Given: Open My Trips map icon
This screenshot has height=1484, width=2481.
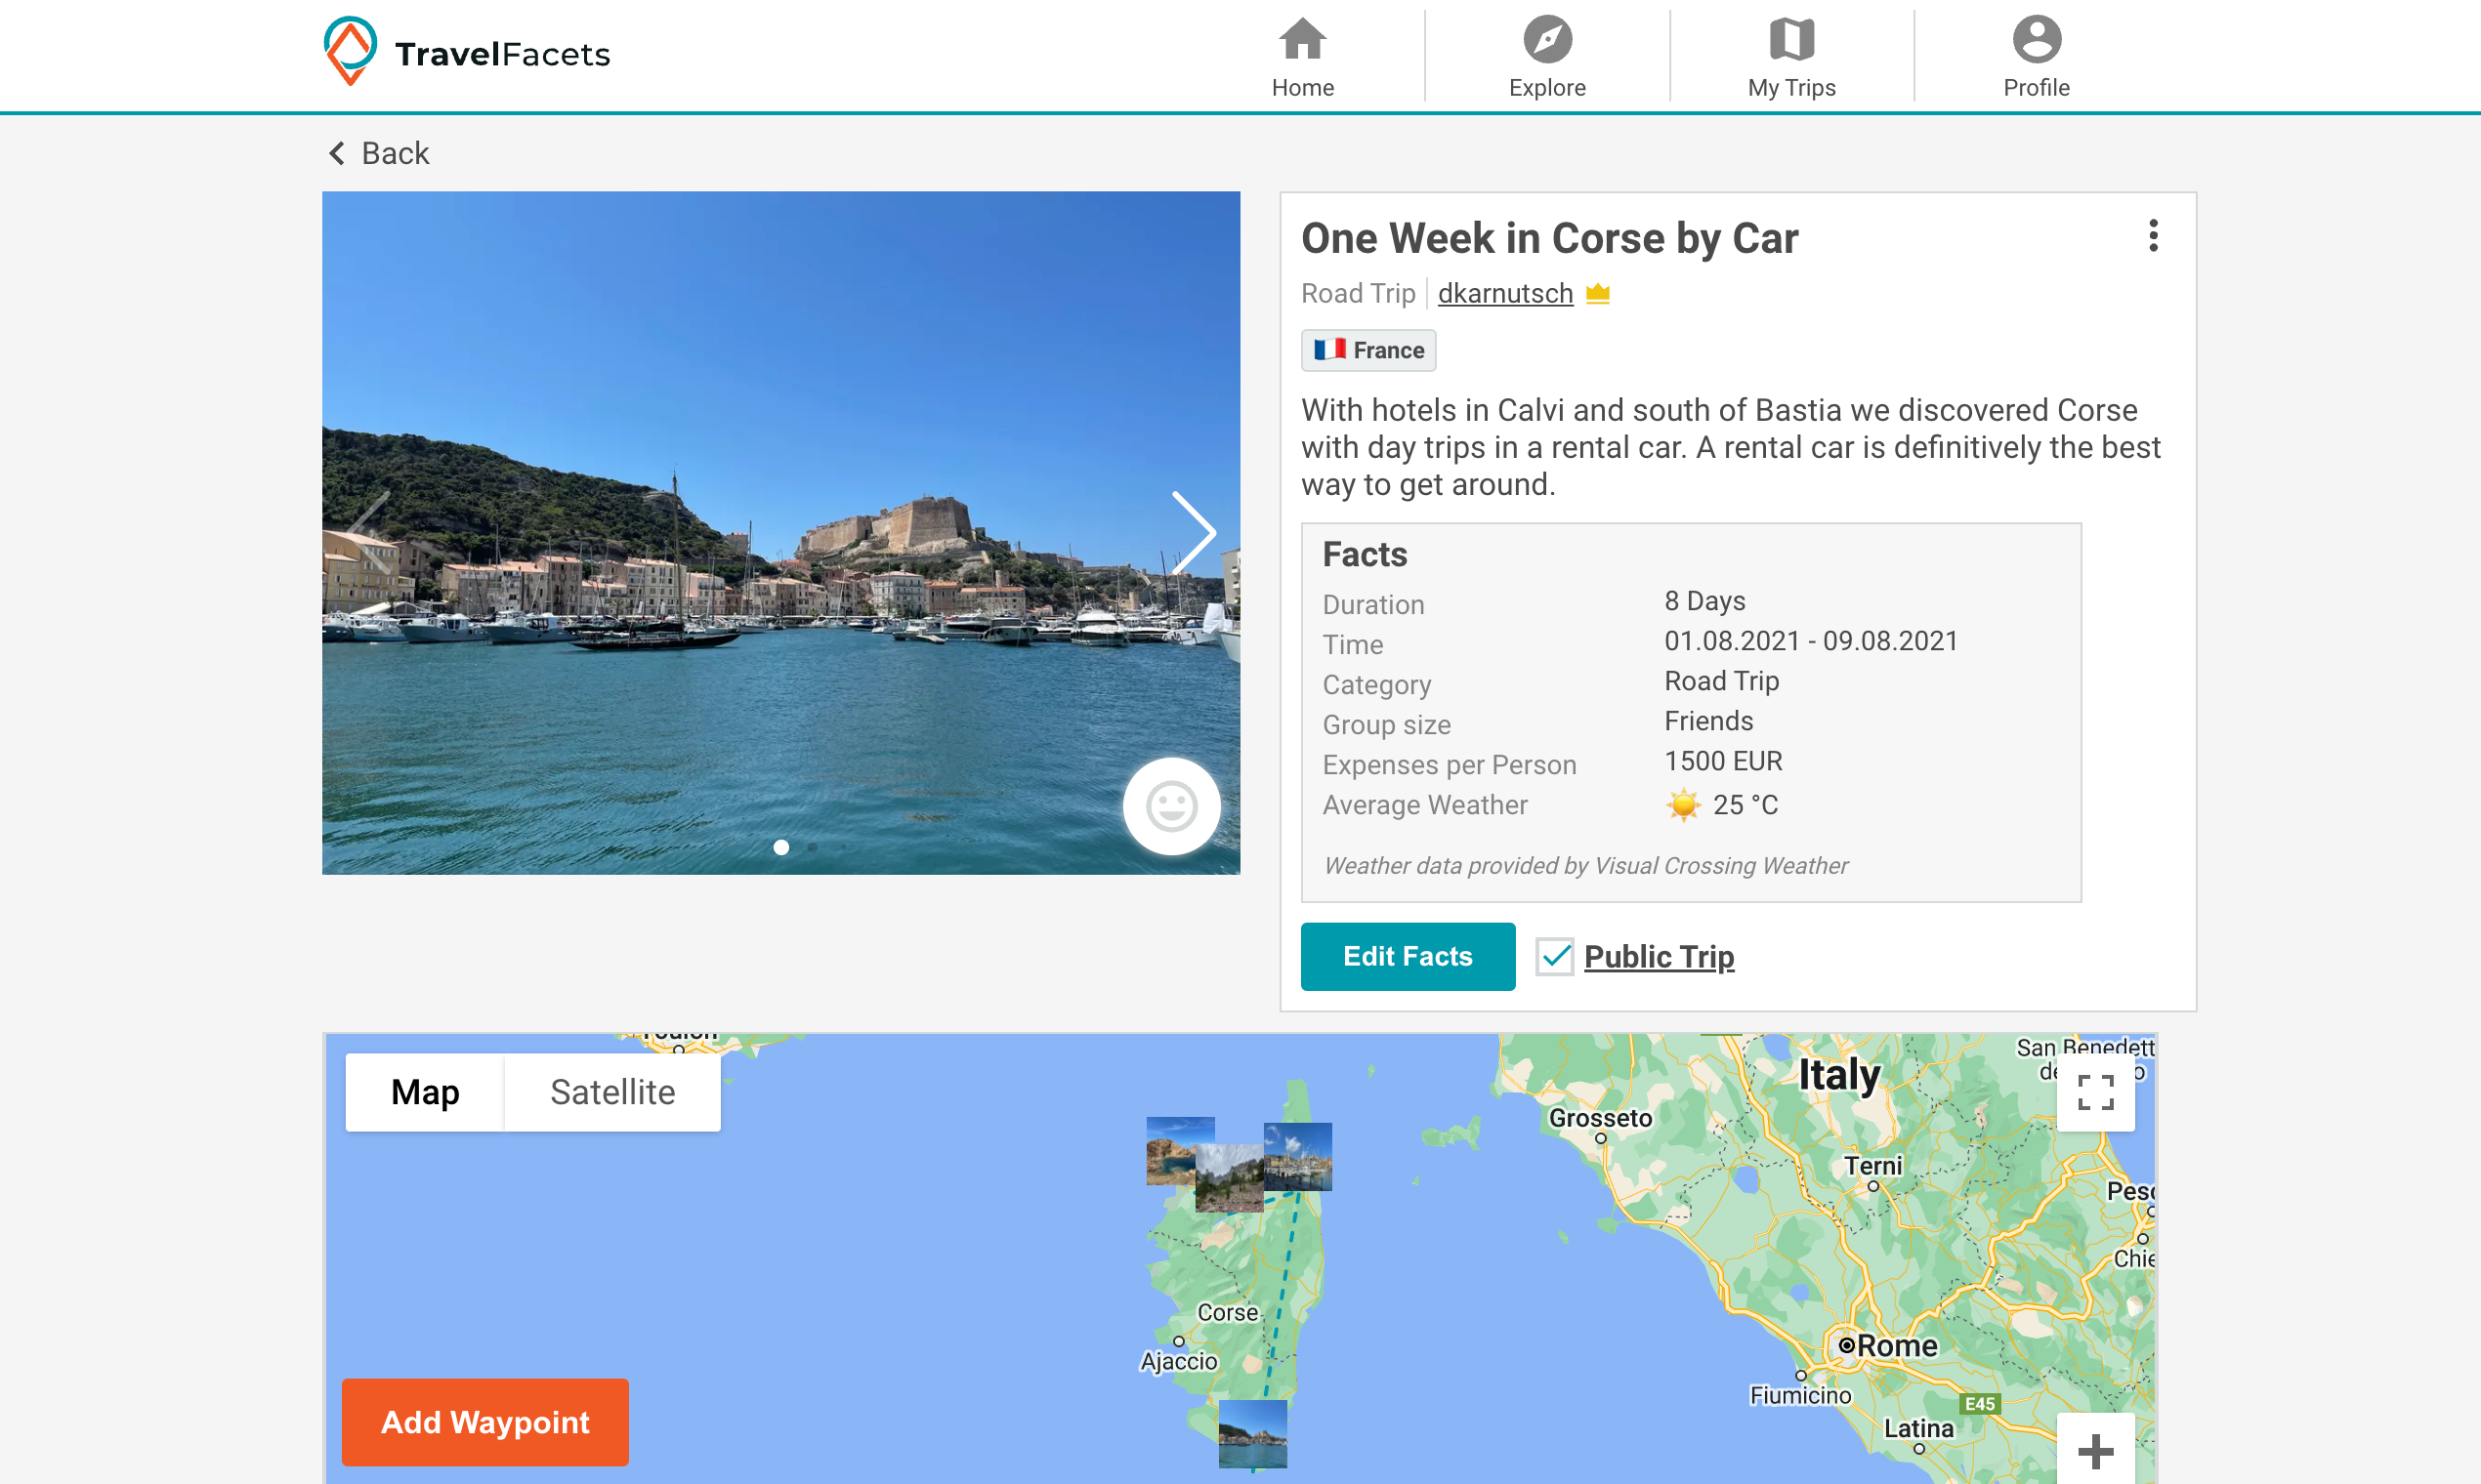Looking at the screenshot, I should pyautogui.click(x=1790, y=40).
